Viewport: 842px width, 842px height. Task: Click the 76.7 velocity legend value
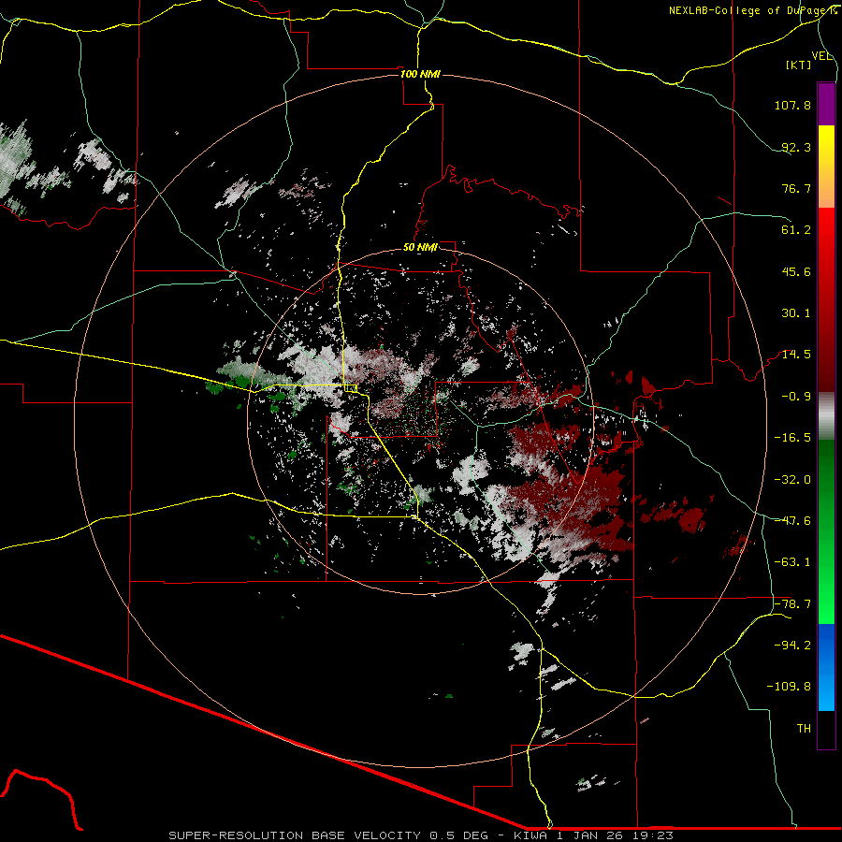tap(796, 188)
